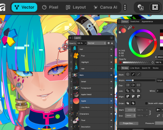Set stroke style to solid line
This screenshot has height=130, width=163.
pyautogui.click(x=133, y=74)
